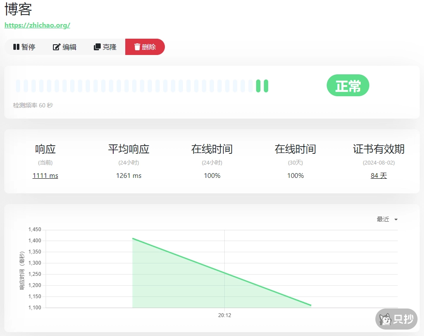Click the first green heartbeat bar
Viewport: 424px width, 336px height.
tap(258, 86)
